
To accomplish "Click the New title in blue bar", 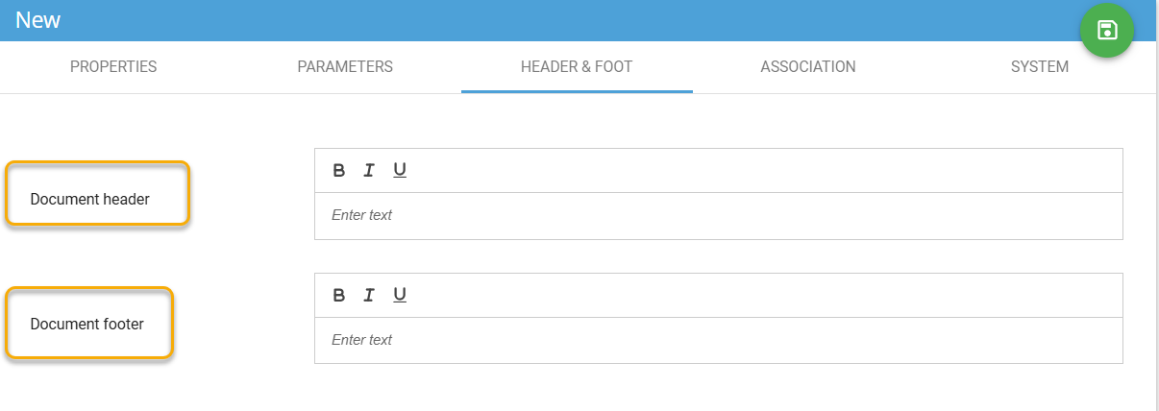I will [38, 20].
